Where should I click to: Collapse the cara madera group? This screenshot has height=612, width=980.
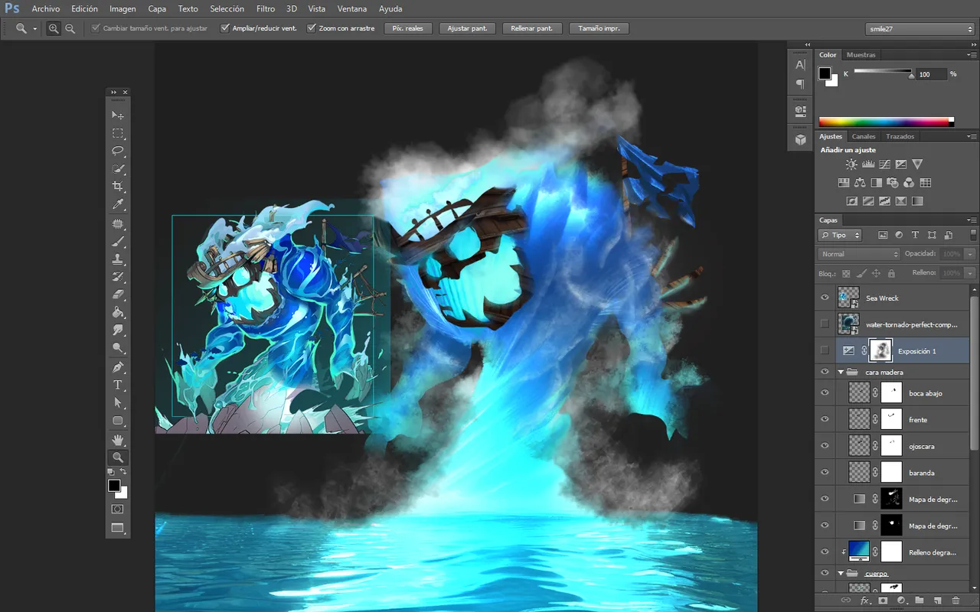841,373
